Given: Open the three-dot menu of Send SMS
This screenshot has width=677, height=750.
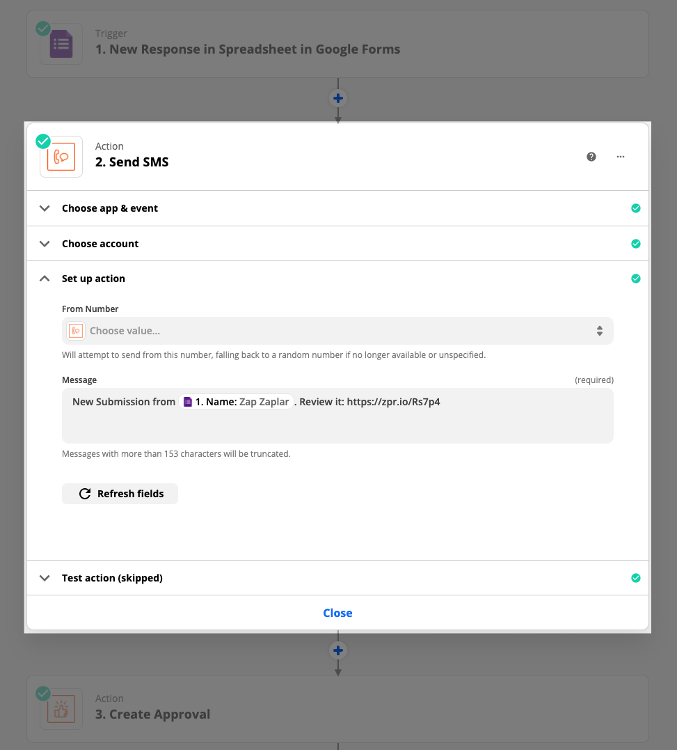Looking at the screenshot, I should tap(620, 157).
